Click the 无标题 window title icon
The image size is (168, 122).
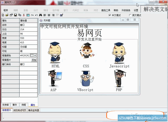41,20
